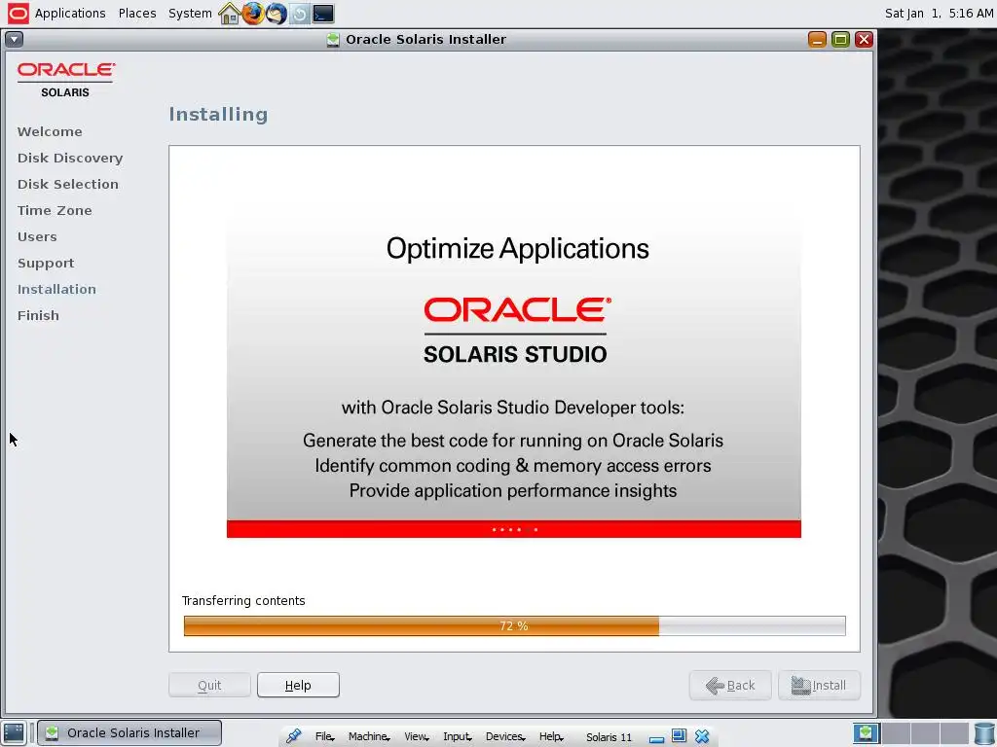Click the Quit button

click(x=209, y=686)
